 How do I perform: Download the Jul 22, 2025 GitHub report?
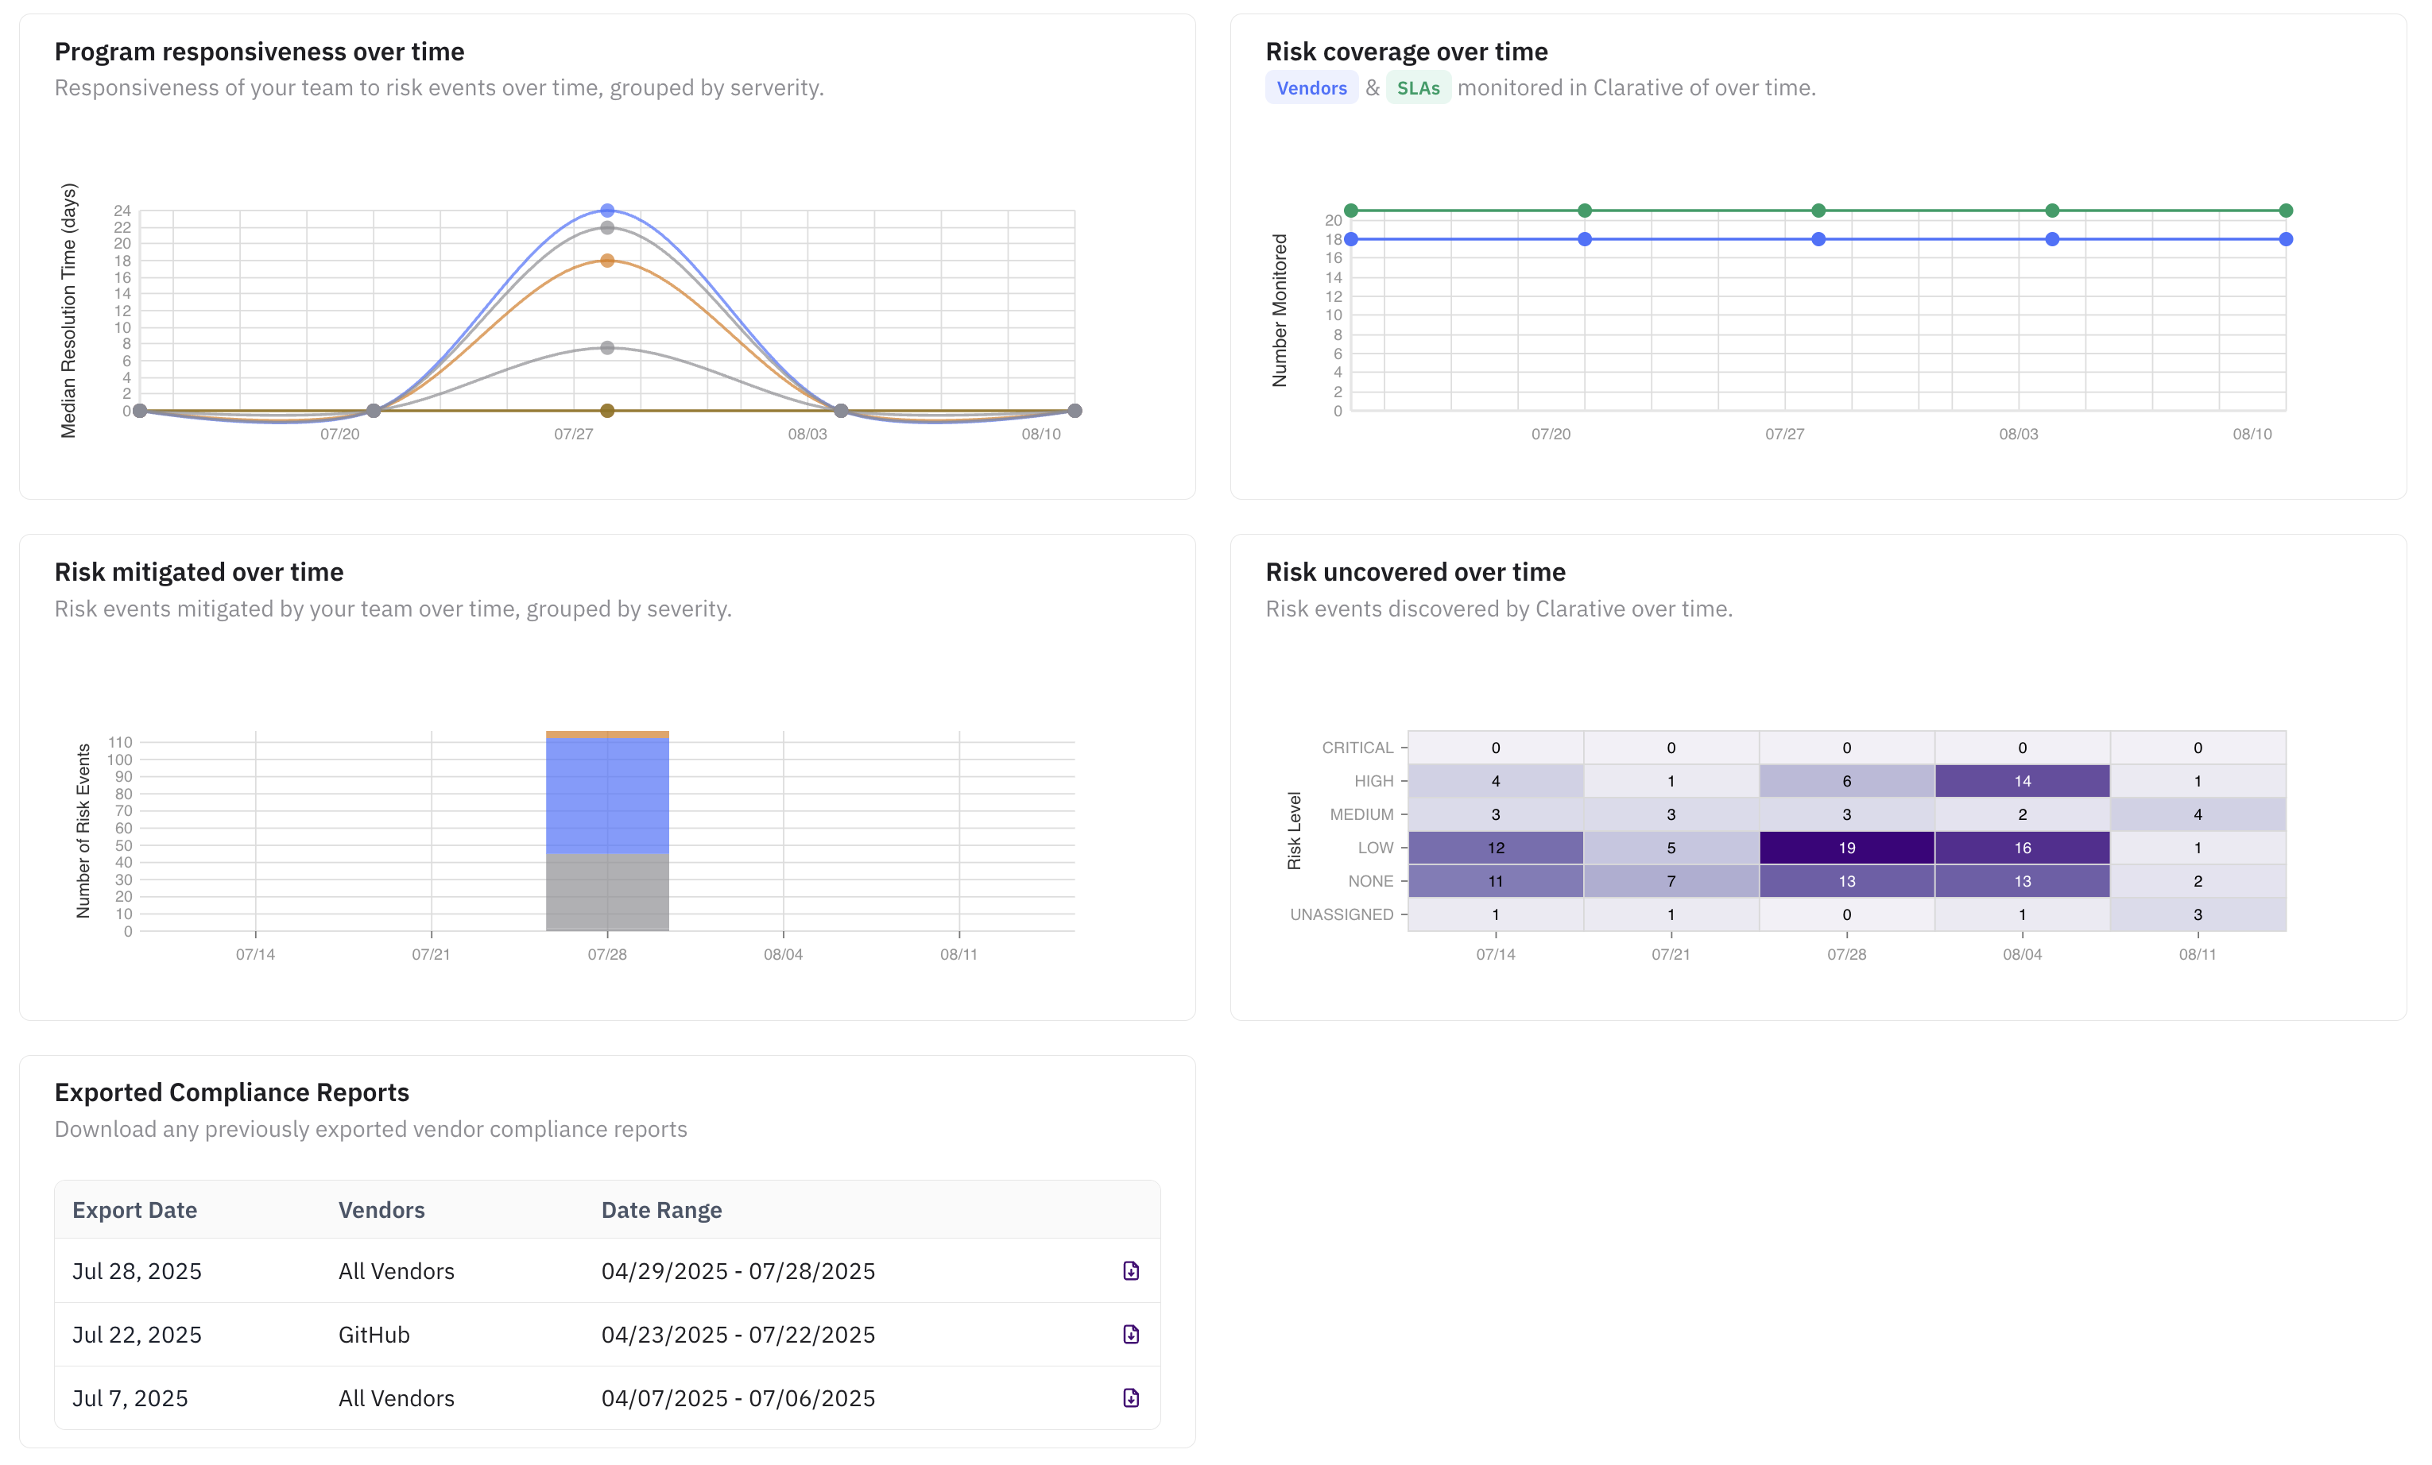coord(1131,1335)
